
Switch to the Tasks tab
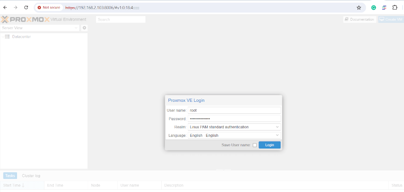pyautogui.click(x=10, y=176)
